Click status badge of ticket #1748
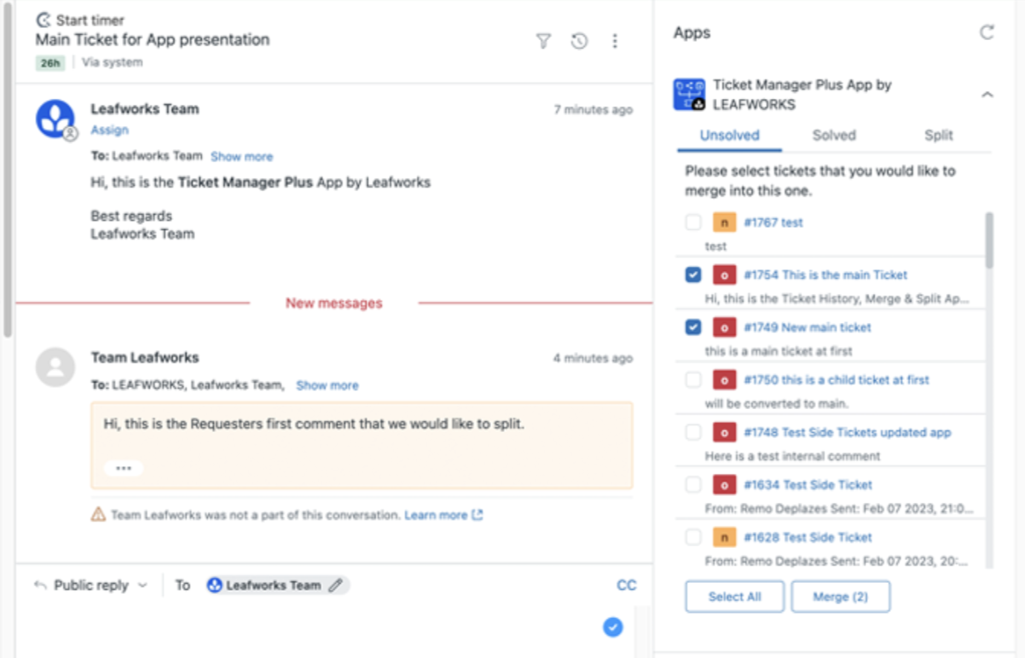1025x658 pixels. [x=724, y=432]
